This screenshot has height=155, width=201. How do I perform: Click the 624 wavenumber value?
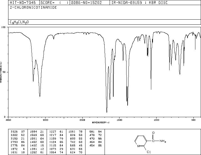click(73, 152)
